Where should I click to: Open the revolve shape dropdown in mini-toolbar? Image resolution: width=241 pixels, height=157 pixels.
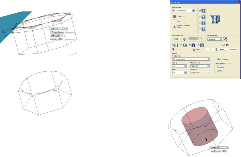coord(52,29)
